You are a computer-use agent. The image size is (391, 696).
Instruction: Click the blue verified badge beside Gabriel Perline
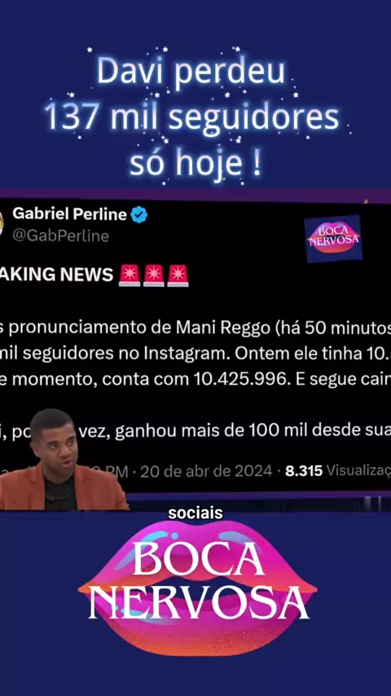139,215
